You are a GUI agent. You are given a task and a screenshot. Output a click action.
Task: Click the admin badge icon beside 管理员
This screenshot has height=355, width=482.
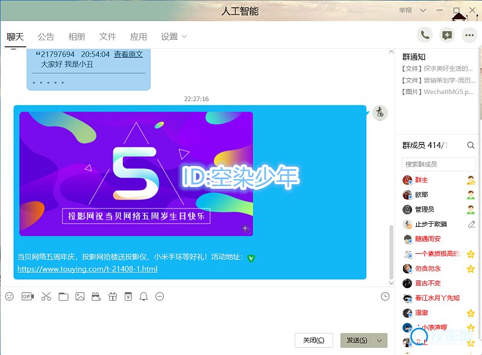(x=471, y=210)
